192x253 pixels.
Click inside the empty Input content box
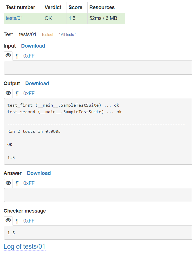click(x=98, y=68)
